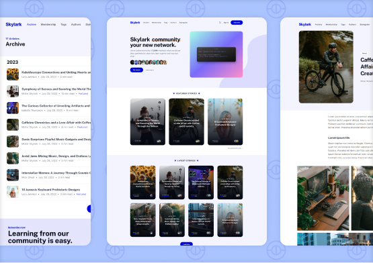Select the Archive nav link on left page

(32, 24)
